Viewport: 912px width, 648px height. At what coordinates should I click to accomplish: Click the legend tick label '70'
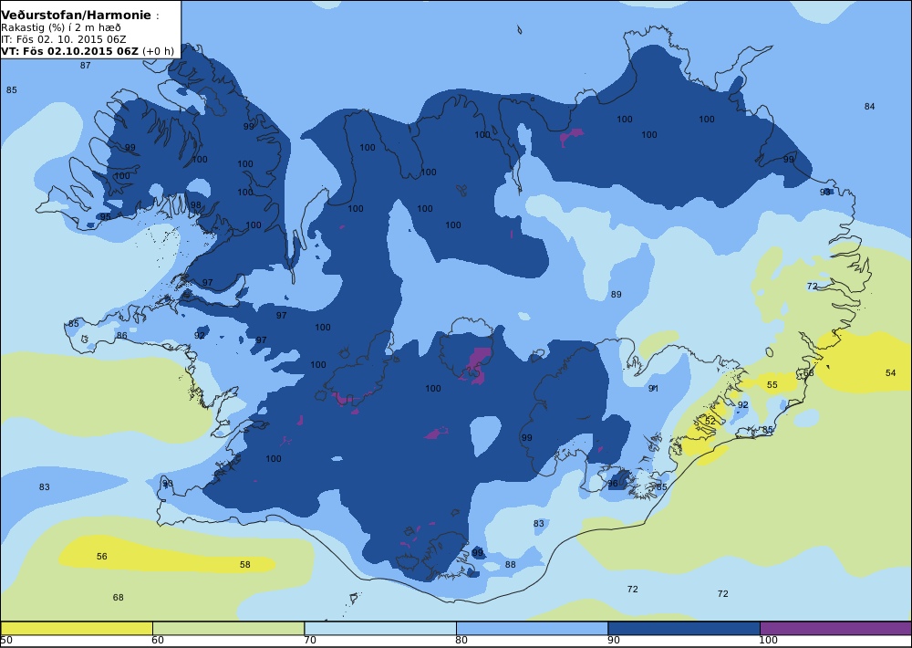click(x=310, y=641)
